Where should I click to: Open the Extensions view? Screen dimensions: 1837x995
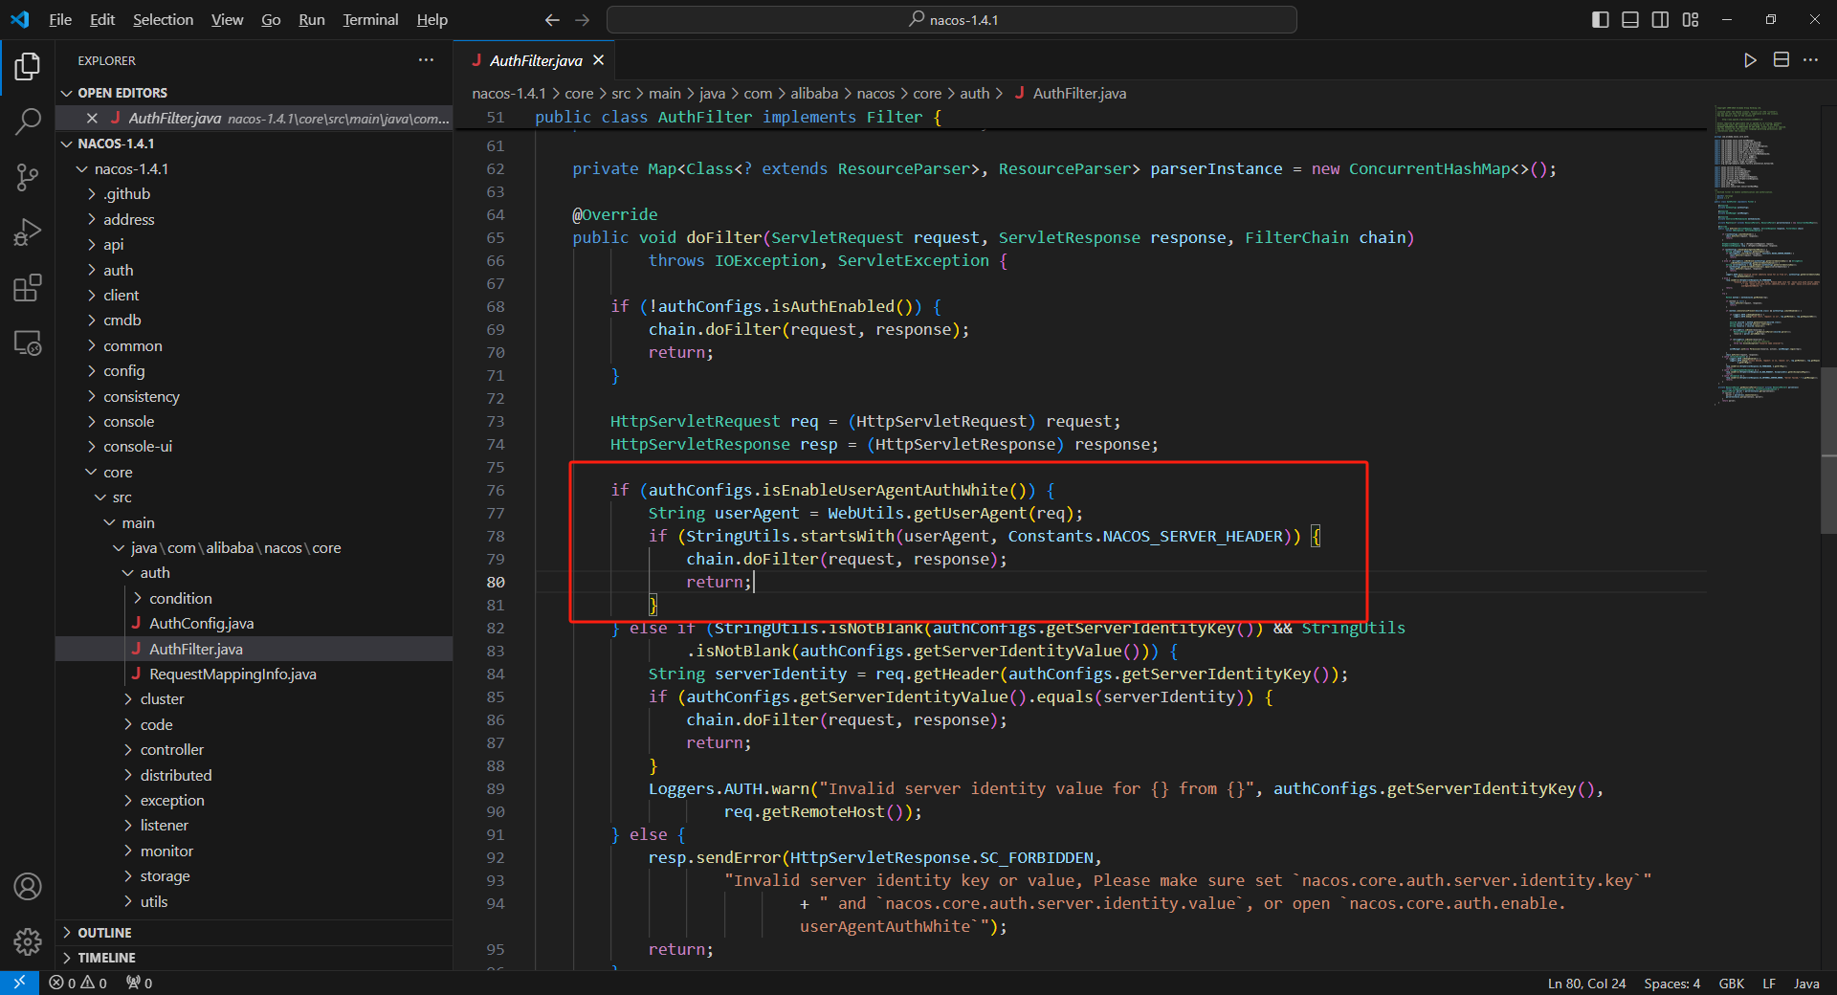point(28,288)
